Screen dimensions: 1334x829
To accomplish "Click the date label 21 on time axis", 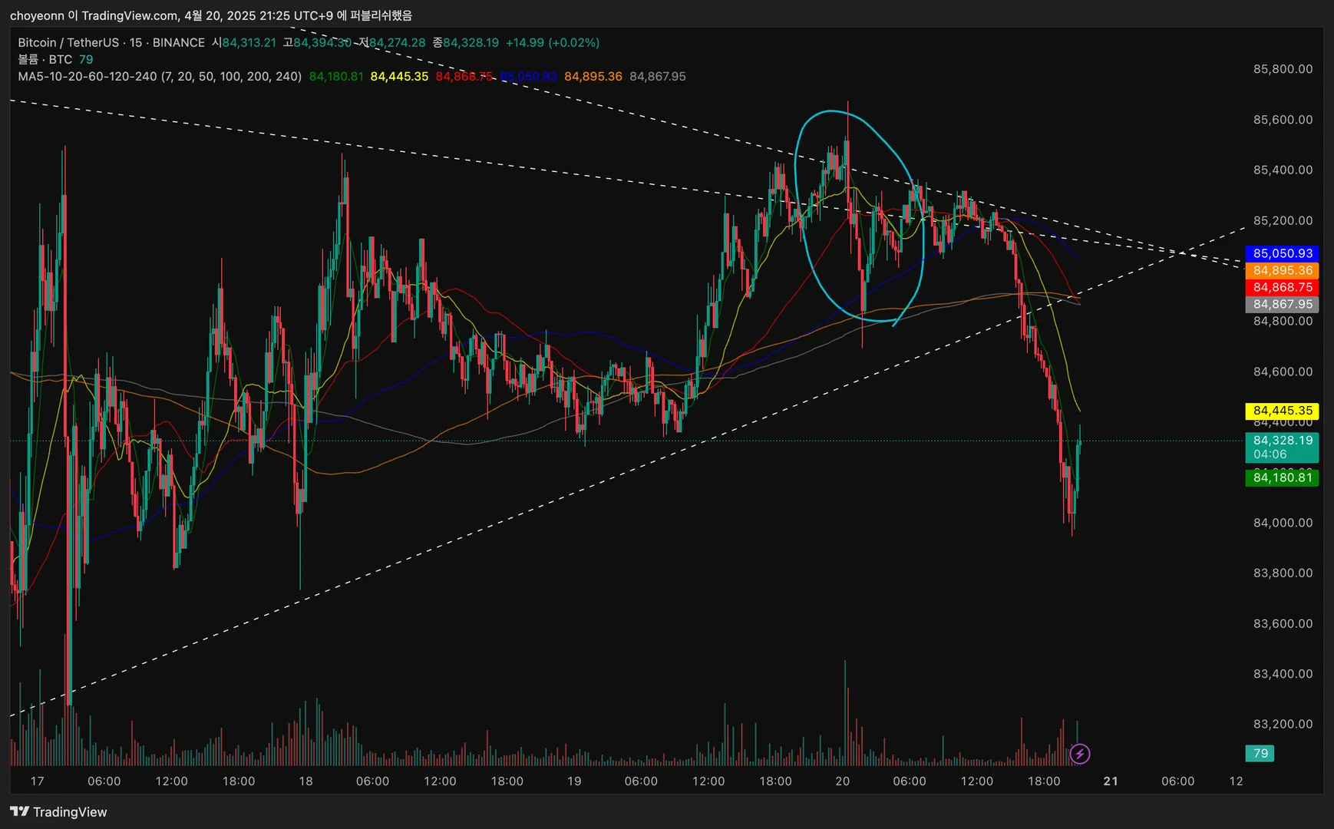I will (1111, 781).
